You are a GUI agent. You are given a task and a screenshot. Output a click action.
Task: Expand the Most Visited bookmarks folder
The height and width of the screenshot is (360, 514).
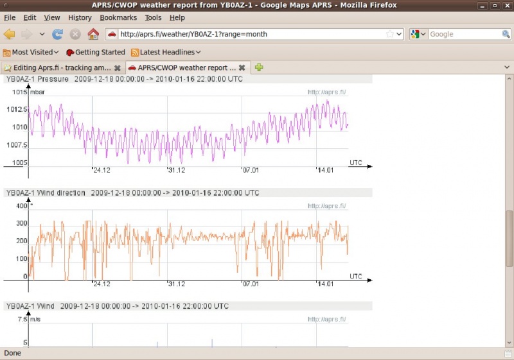tap(31, 52)
